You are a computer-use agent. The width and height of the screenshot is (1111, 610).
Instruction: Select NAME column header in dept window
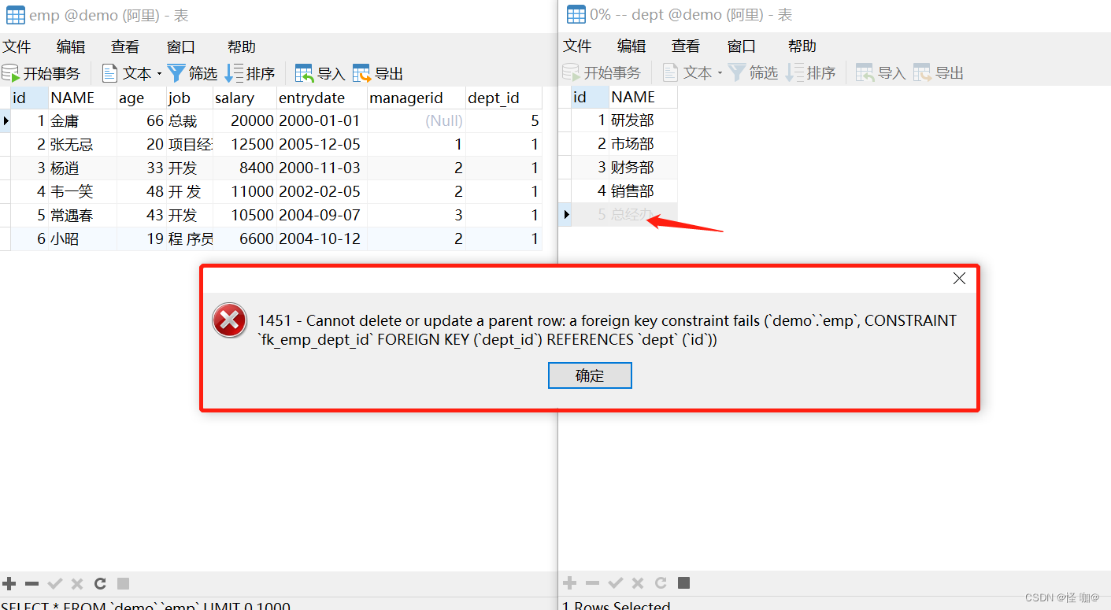(643, 97)
